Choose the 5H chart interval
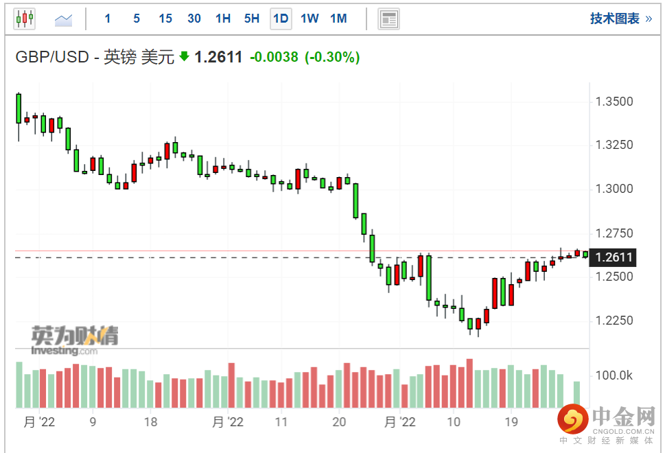The width and height of the screenshot is (665, 453). click(x=252, y=19)
